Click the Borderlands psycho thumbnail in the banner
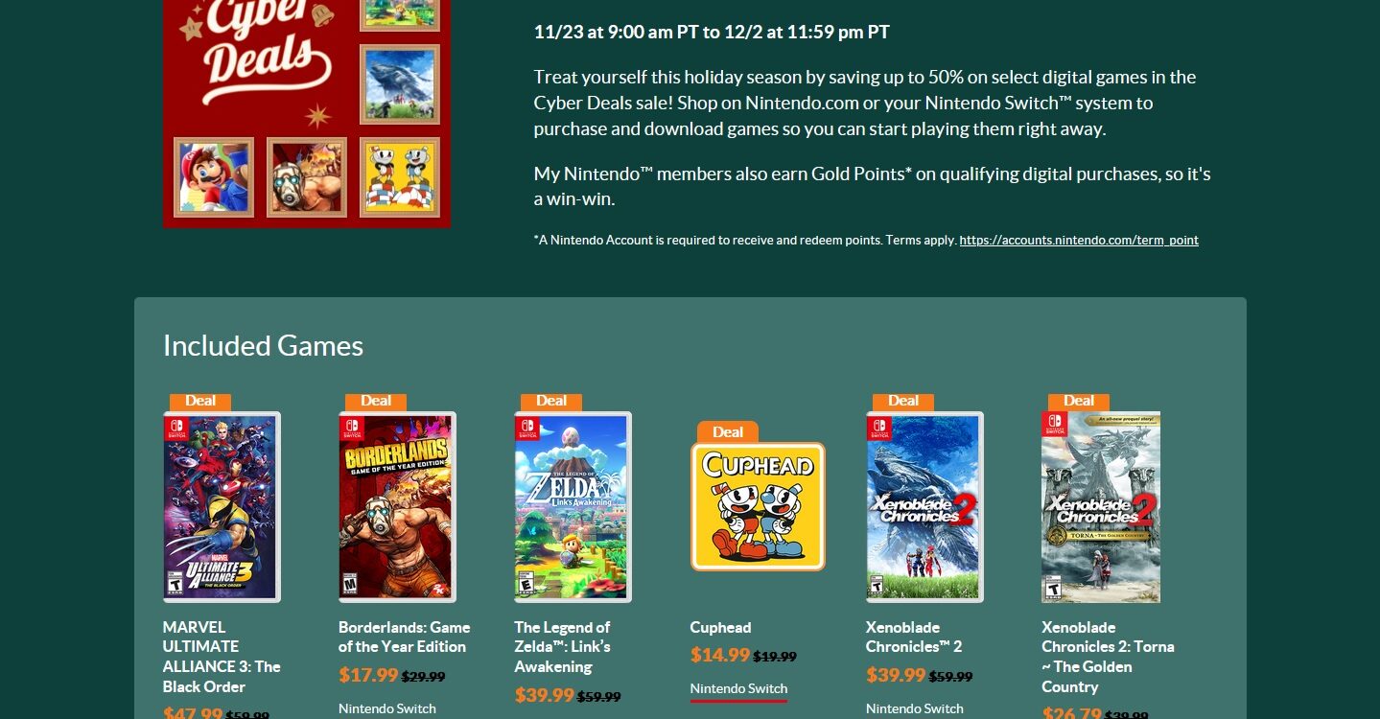Viewport: 1380px width, 719px height. point(307,177)
